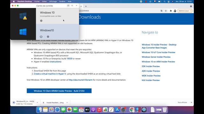
Task: Open Photos from the Dock
Action: (x=69, y=110)
